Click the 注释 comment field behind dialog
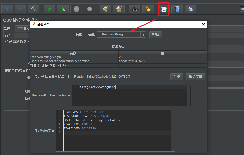Screen dimensions: 244x155 pyautogui.click(x=22, y=35)
